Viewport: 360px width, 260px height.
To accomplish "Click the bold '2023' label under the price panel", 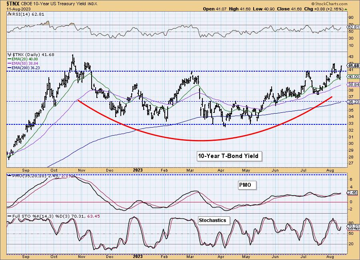I will tap(138, 170).
